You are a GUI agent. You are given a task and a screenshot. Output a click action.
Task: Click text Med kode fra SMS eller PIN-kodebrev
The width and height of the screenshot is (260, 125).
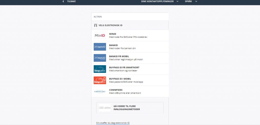point(128,37)
